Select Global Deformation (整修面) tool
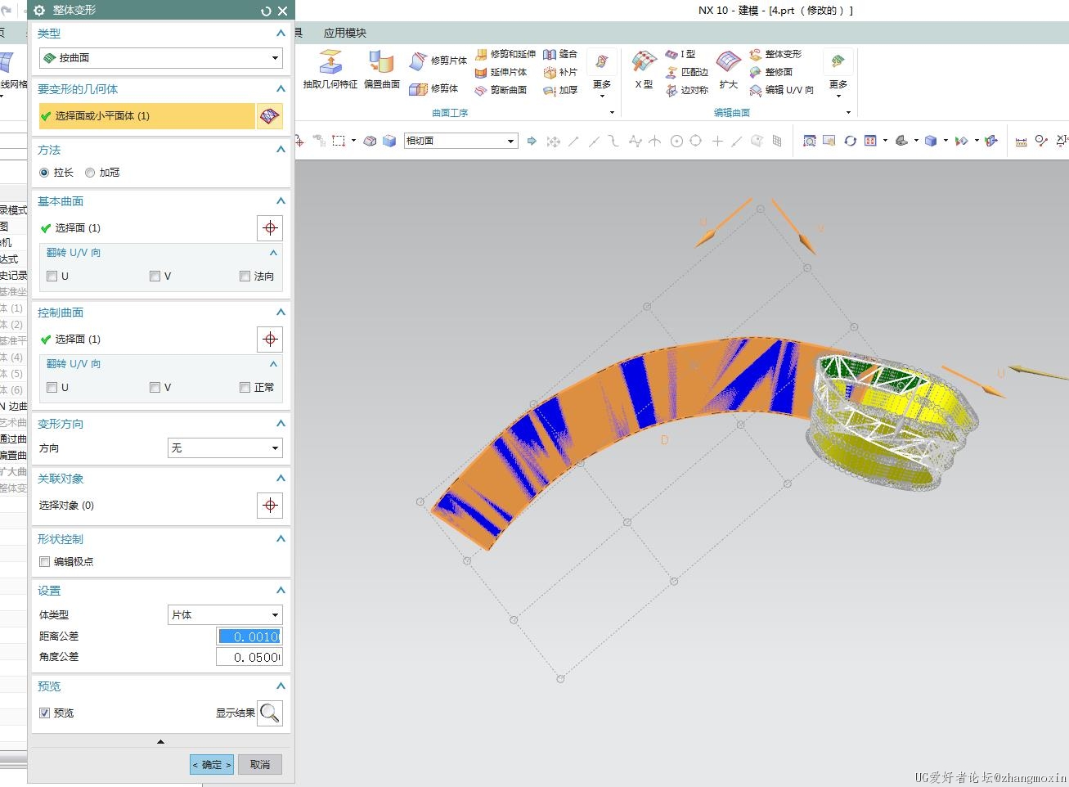Screen dimensions: 1069x787 770,72
